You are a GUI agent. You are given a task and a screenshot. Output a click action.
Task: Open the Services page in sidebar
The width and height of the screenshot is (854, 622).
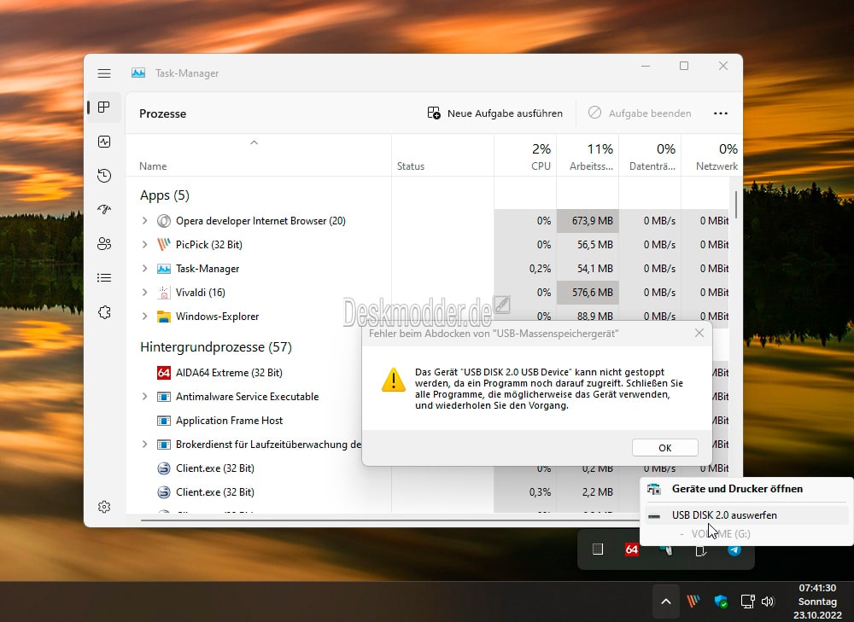[x=104, y=312]
